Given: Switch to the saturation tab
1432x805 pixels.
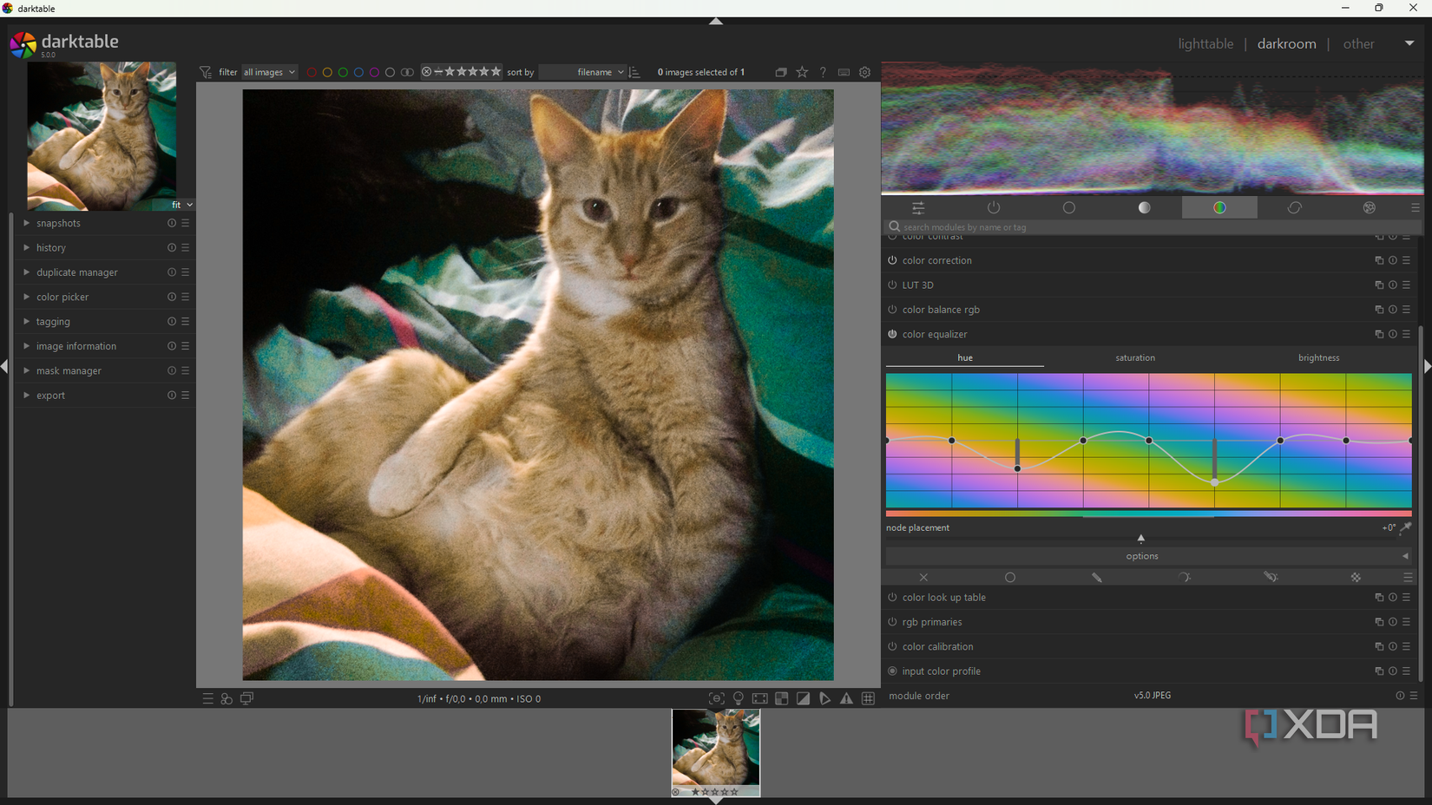Looking at the screenshot, I should [1134, 358].
